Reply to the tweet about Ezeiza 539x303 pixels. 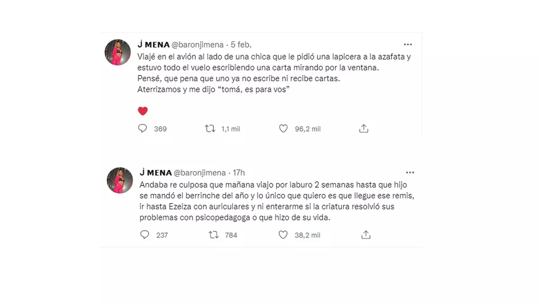pos(145,235)
